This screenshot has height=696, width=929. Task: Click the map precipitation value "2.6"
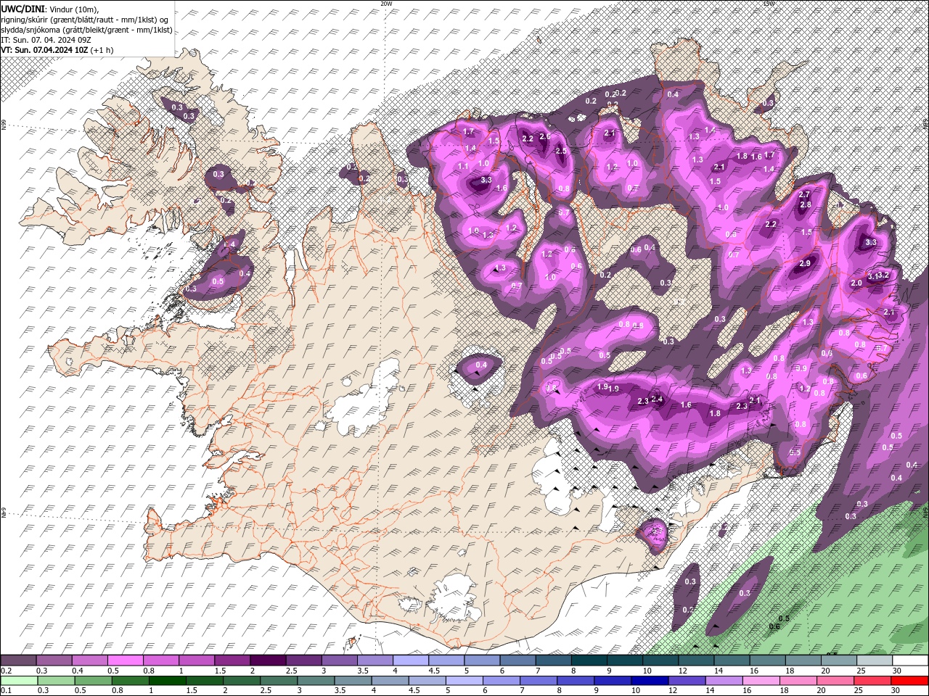point(545,136)
